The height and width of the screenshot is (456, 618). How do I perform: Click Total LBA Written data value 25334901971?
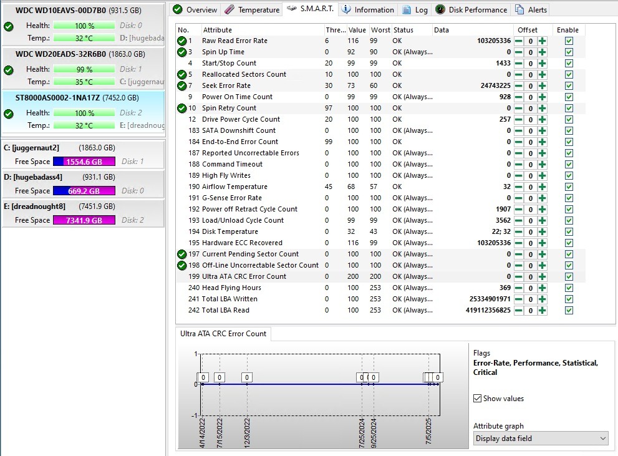point(490,299)
